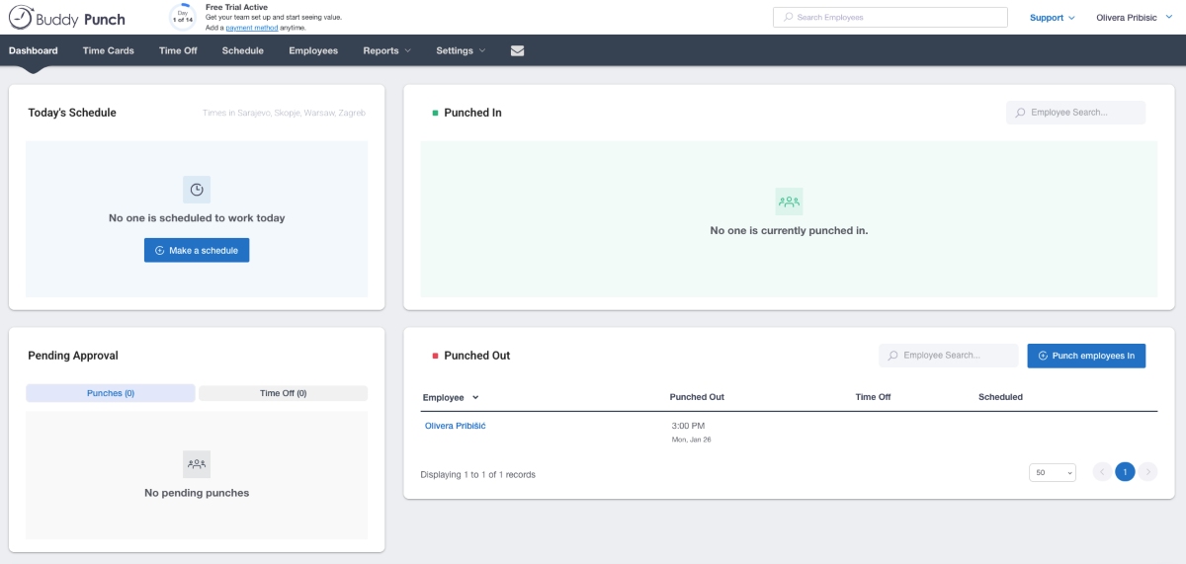Viewport: 1186px width, 564px height.
Task: Click the Day 1 of 14 trial progress circle
Action: pos(183,17)
